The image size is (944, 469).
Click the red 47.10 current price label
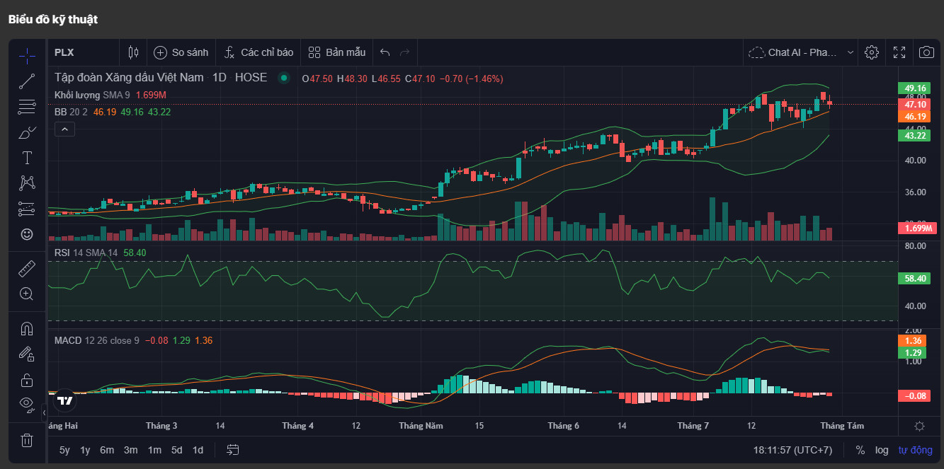[916, 105]
